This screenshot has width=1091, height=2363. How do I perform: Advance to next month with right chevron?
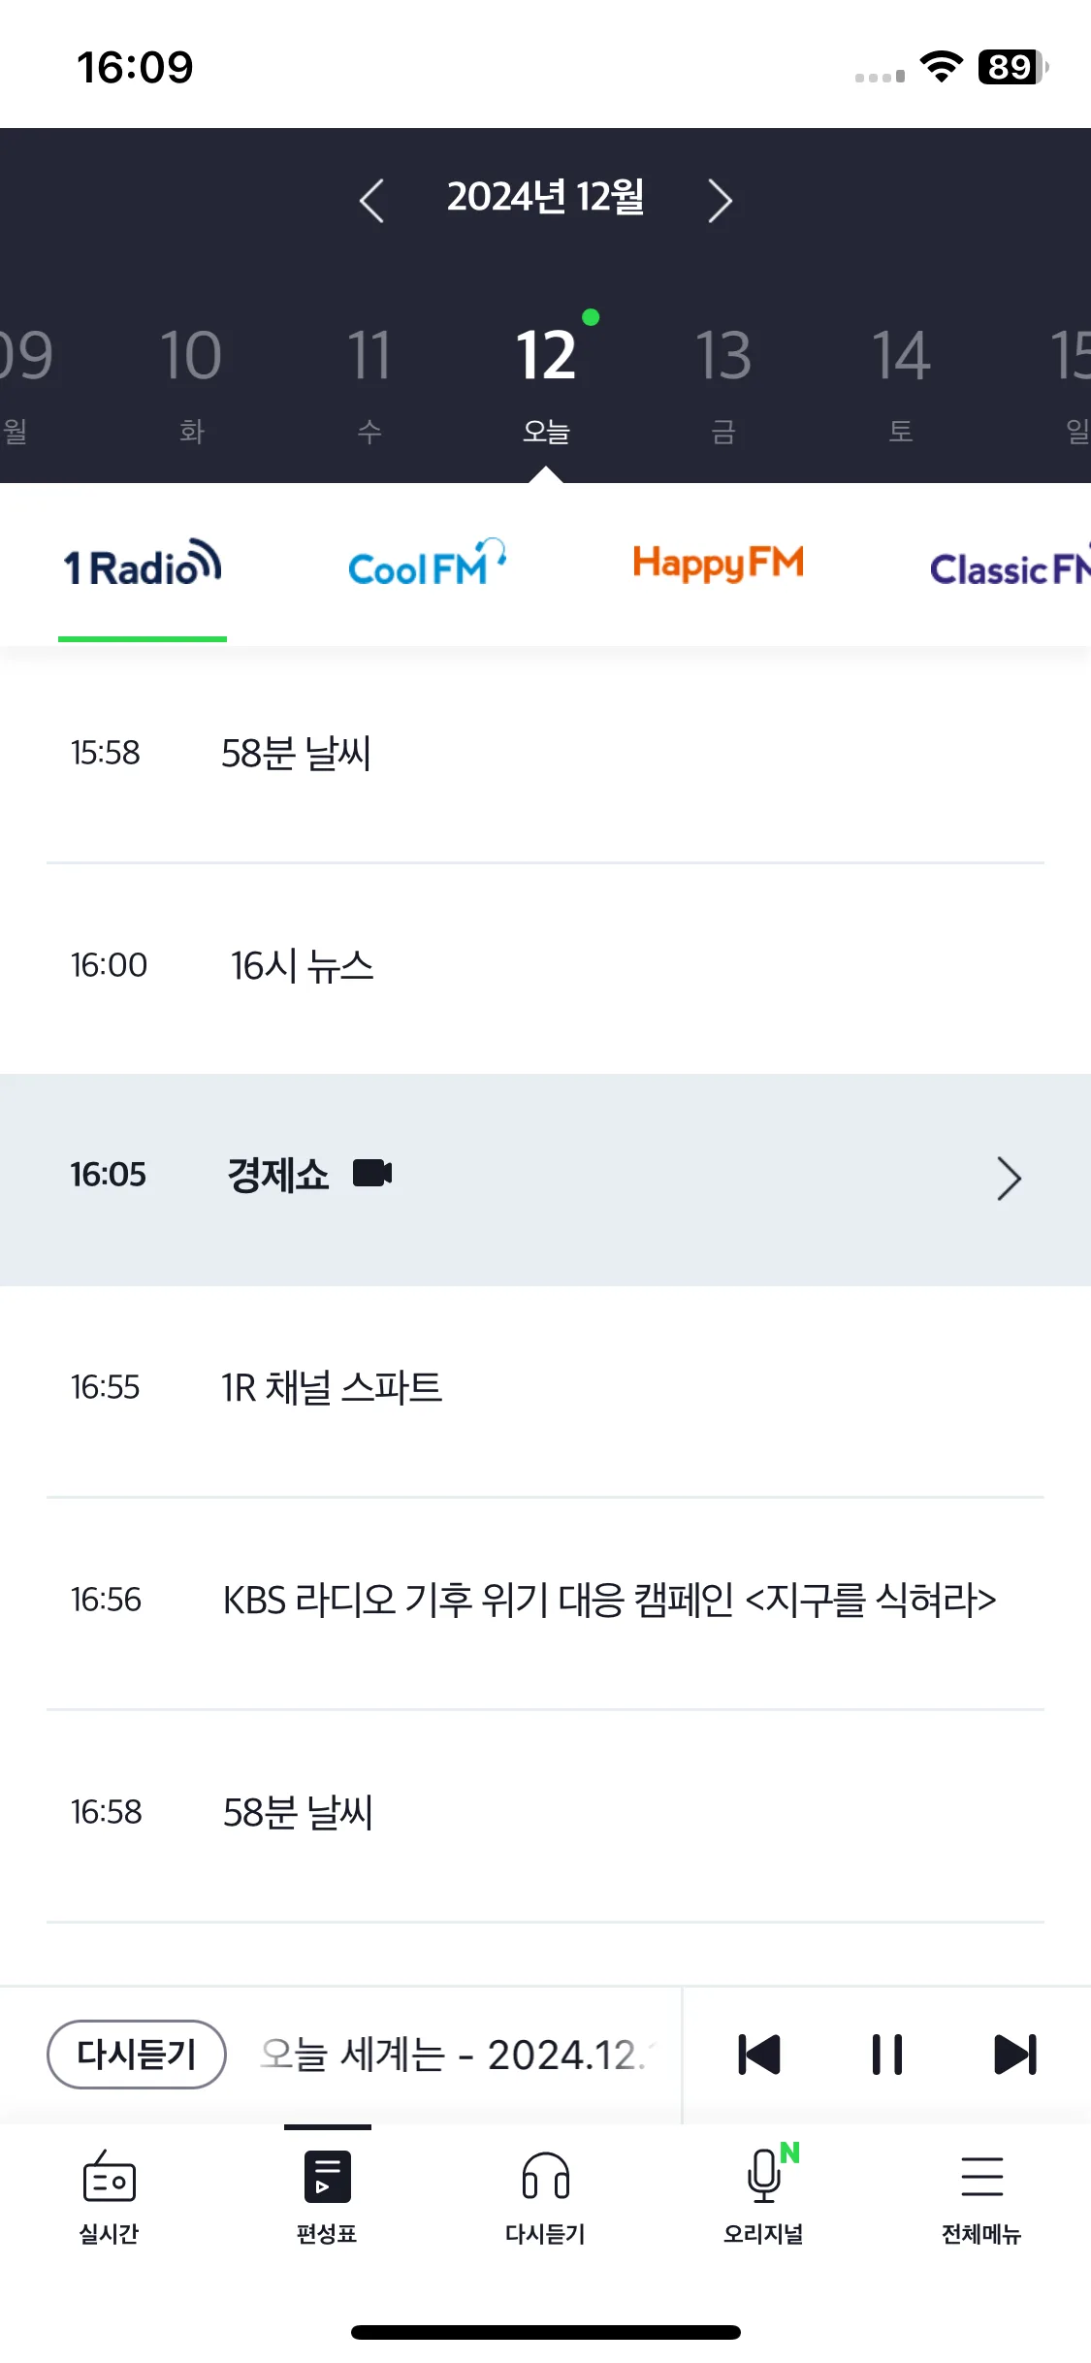coord(720,201)
